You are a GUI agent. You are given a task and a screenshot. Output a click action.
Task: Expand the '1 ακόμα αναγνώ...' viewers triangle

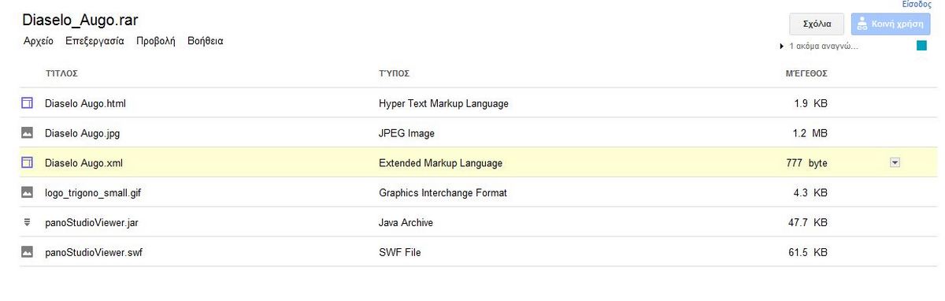click(x=781, y=46)
